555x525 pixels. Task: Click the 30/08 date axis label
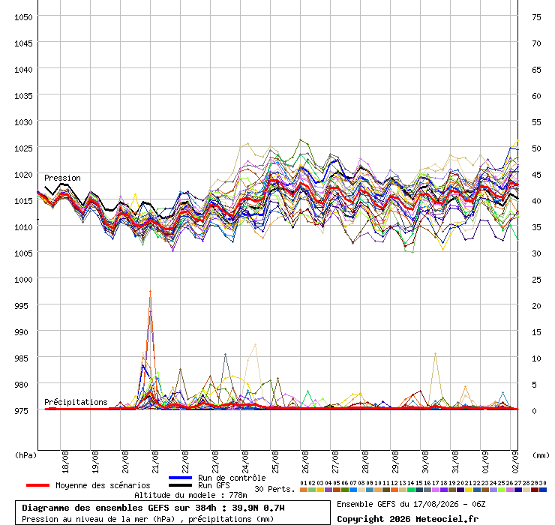(x=426, y=462)
